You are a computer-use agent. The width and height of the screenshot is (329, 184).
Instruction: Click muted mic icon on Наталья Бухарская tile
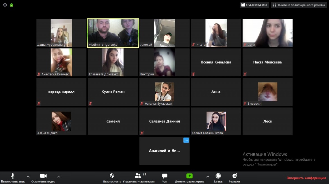[x=142, y=103]
